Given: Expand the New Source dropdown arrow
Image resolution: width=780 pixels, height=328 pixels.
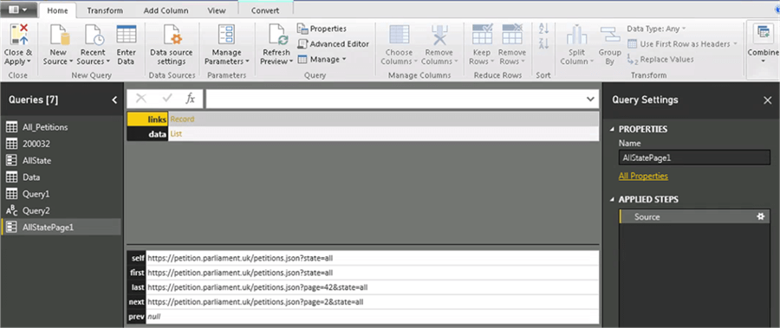Looking at the screenshot, I should [x=71, y=61].
